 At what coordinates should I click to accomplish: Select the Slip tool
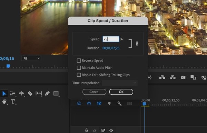pyautogui.click(x=39, y=93)
